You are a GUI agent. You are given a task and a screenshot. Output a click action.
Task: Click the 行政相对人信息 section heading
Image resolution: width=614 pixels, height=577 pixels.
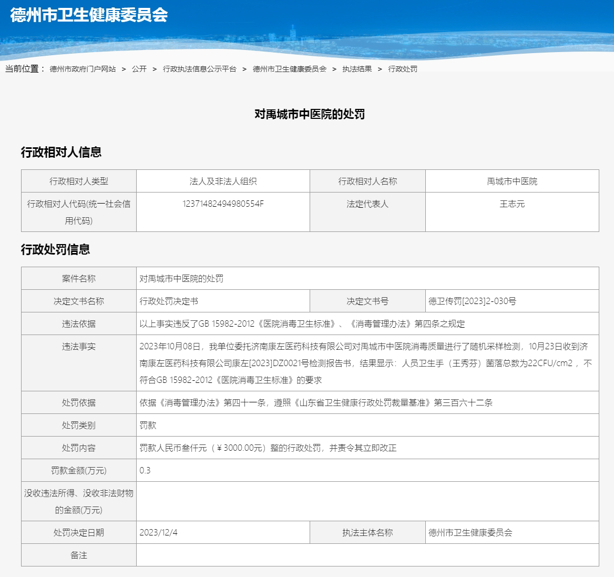click(x=61, y=152)
